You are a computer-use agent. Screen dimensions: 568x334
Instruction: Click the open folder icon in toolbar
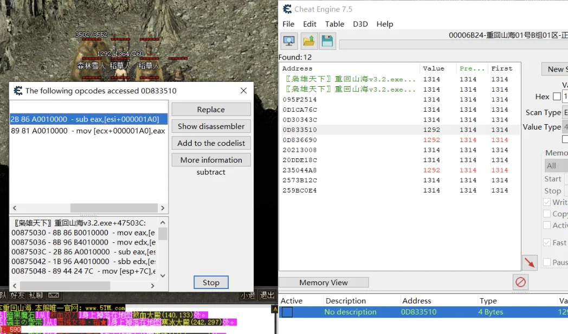tap(308, 41)
